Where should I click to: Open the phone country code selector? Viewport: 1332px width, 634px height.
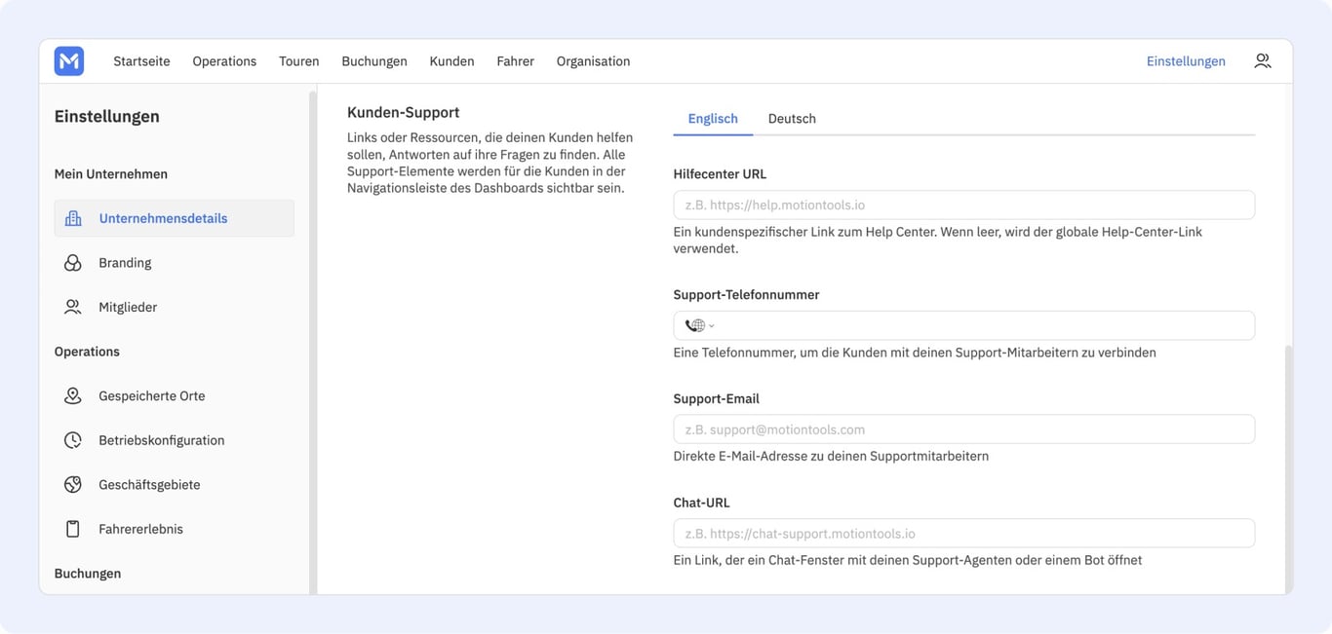pos(699,325)
